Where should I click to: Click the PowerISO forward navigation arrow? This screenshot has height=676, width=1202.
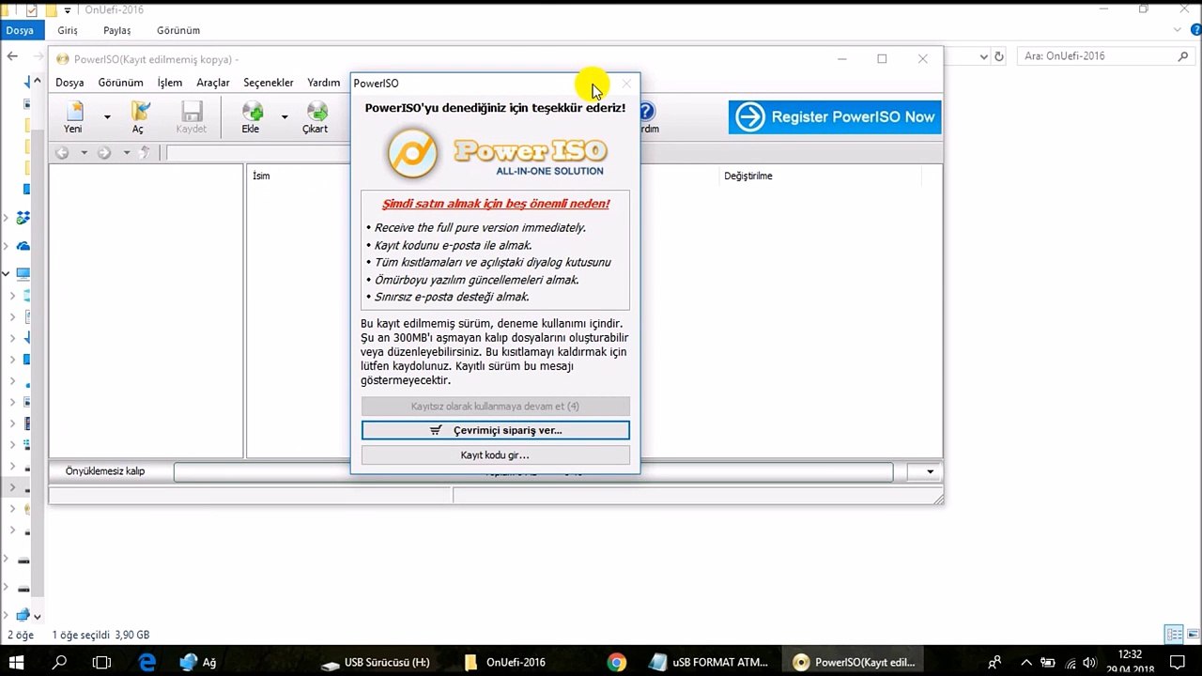104,152
